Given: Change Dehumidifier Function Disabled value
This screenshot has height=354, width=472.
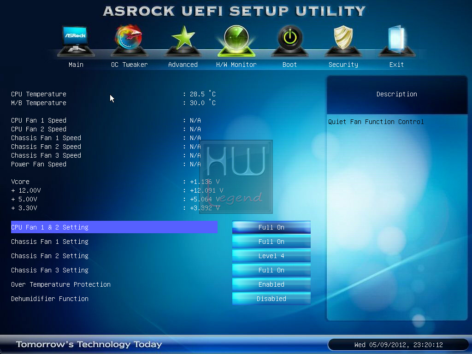Looking at the screenshot, I should click(271, 299).
